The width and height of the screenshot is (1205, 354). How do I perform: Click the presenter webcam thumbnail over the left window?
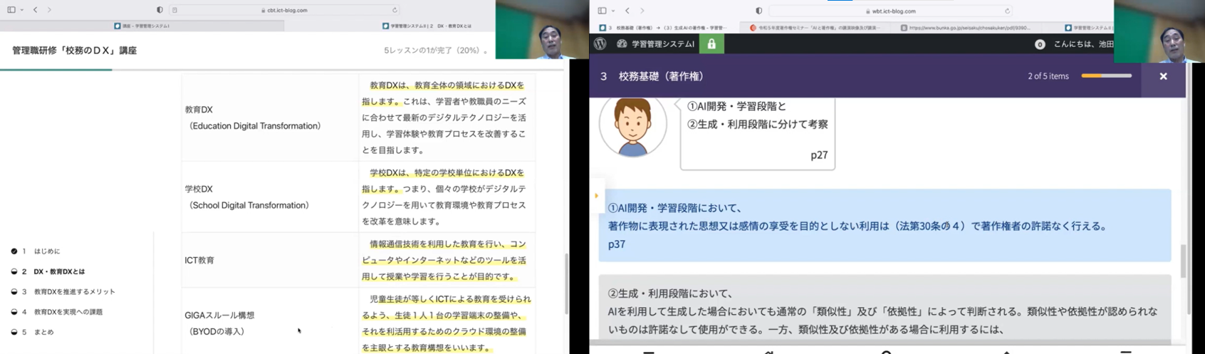click(x=542, y=29)
